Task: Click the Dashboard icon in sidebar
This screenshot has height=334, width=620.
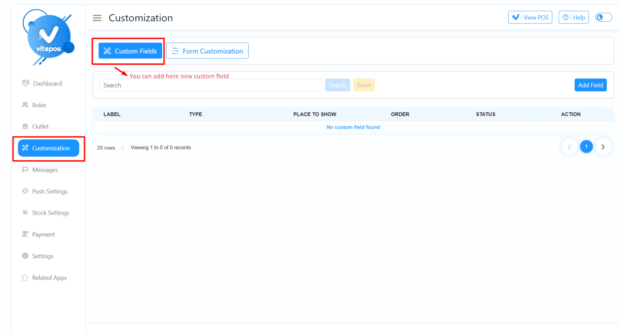Action: pos(25,83)
